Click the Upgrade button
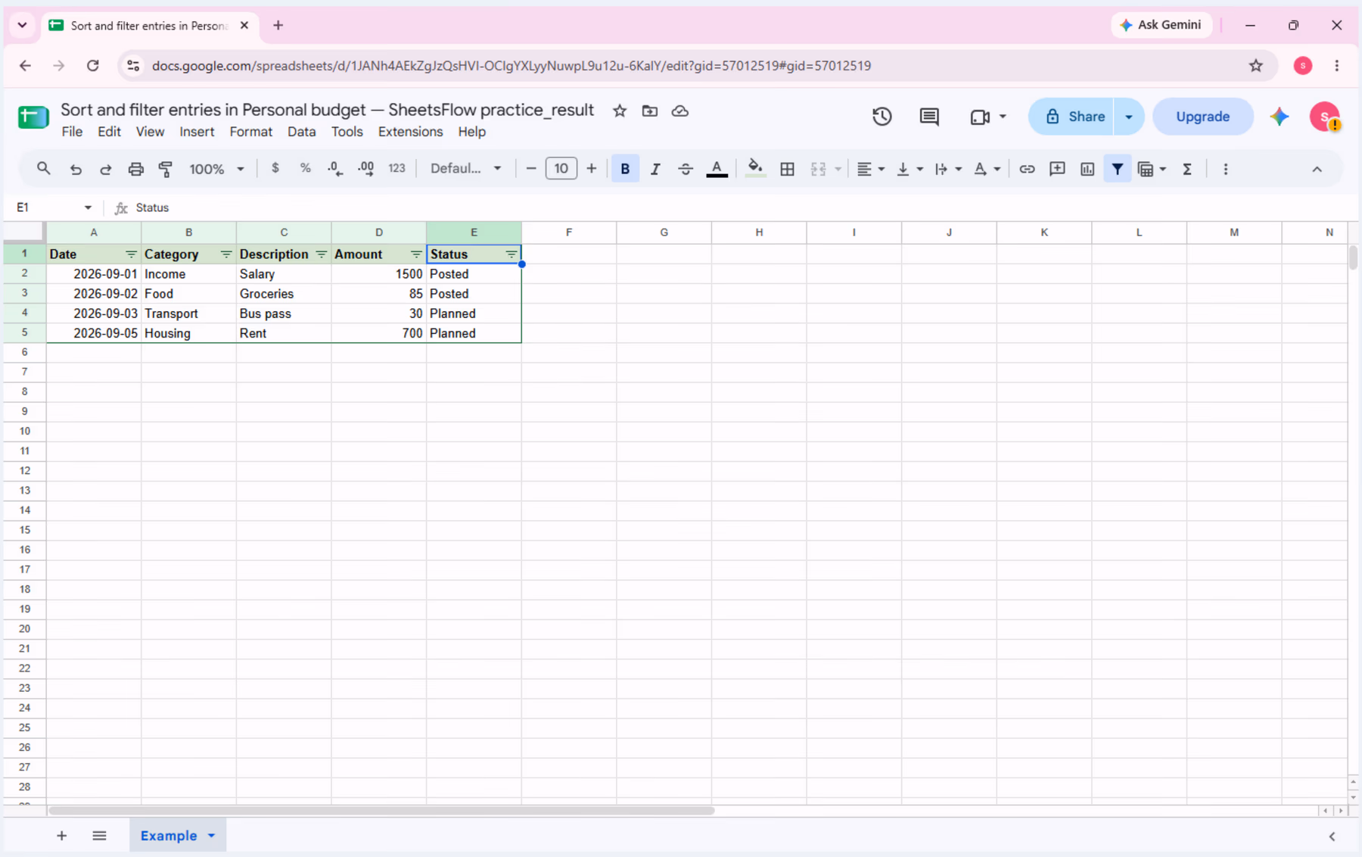Viewport: 1362px width, 857px height. tap(1202, 117)
